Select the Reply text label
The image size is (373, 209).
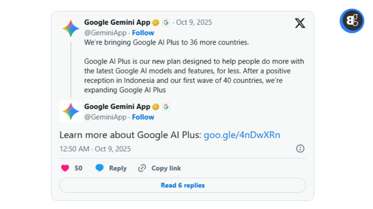(x=117, y=168)
